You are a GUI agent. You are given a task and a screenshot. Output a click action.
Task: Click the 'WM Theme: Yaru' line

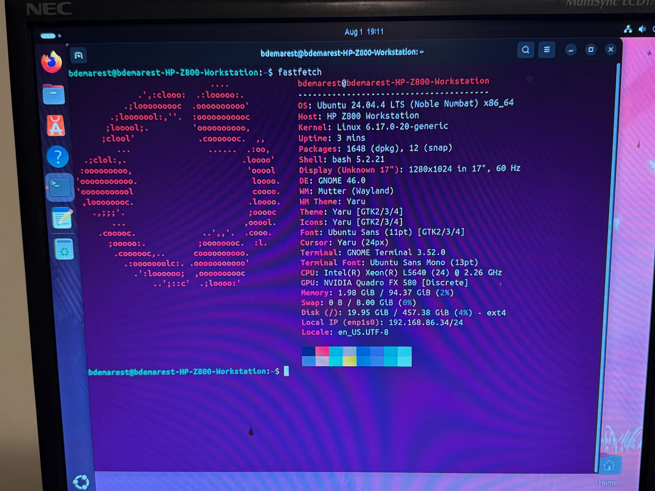coord(332,201)
